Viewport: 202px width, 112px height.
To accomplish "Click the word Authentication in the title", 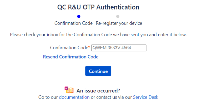I will coord(118,7).
